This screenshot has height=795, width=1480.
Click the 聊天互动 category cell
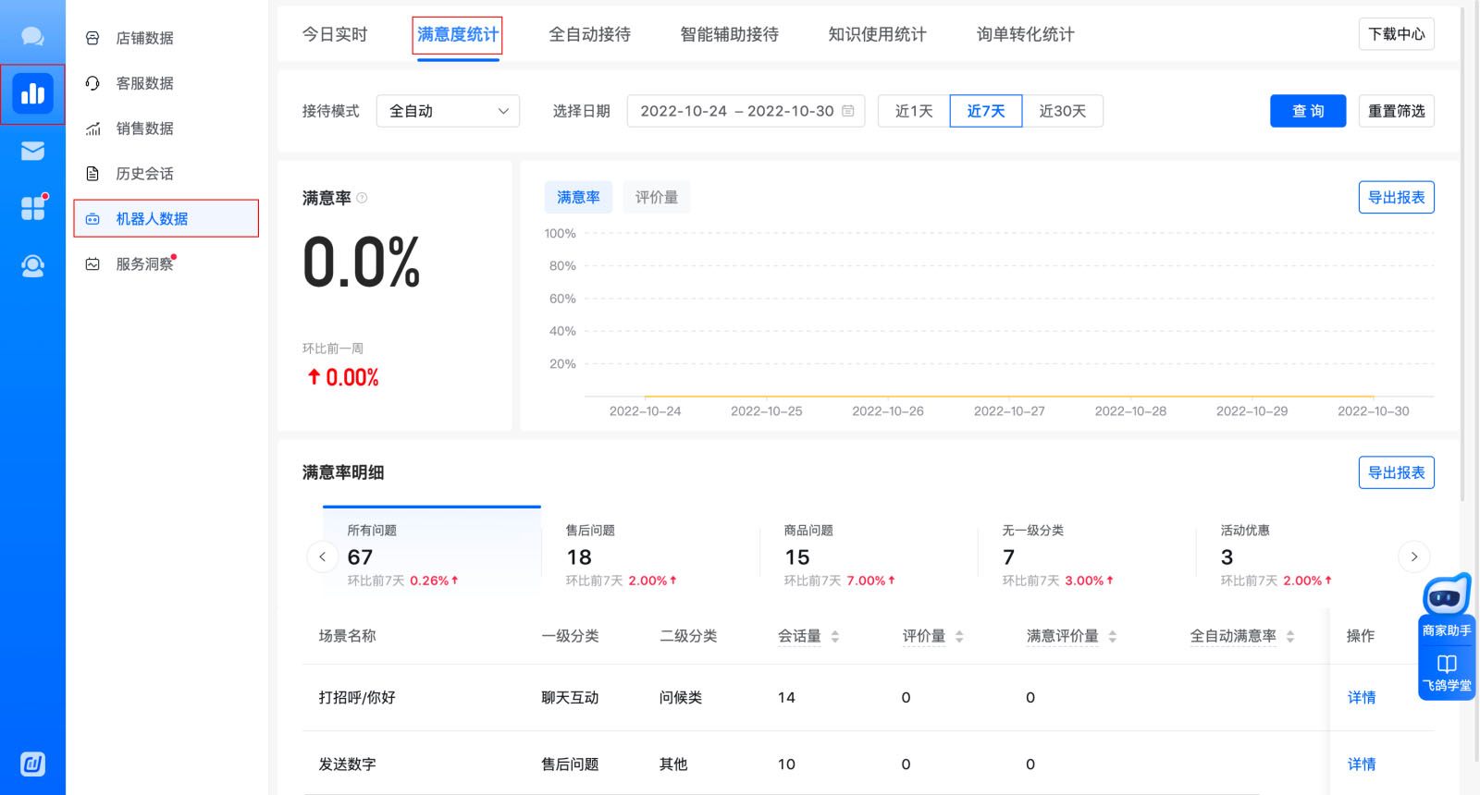click(570, 697)
